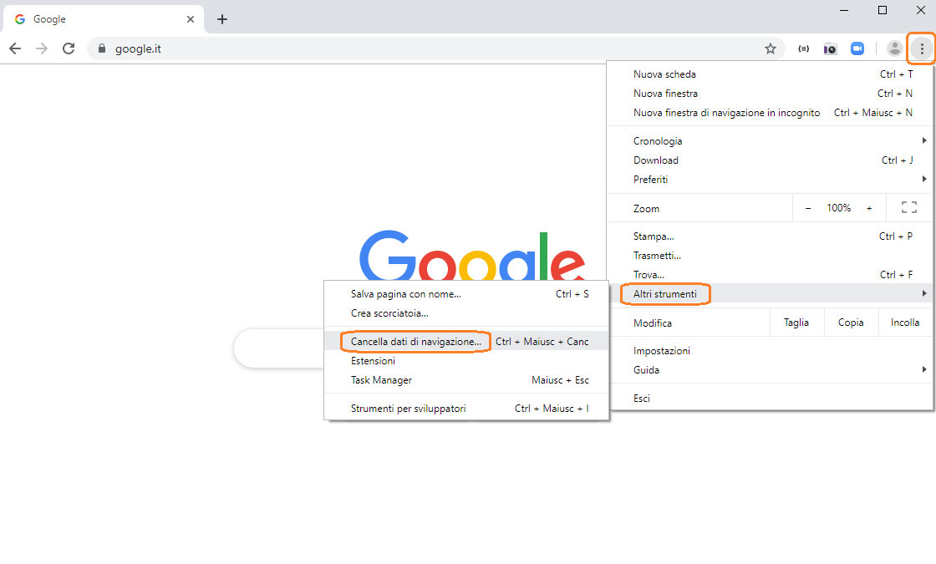
Task: Expand the Cronologia submenu
Action: tap(770, 141)
